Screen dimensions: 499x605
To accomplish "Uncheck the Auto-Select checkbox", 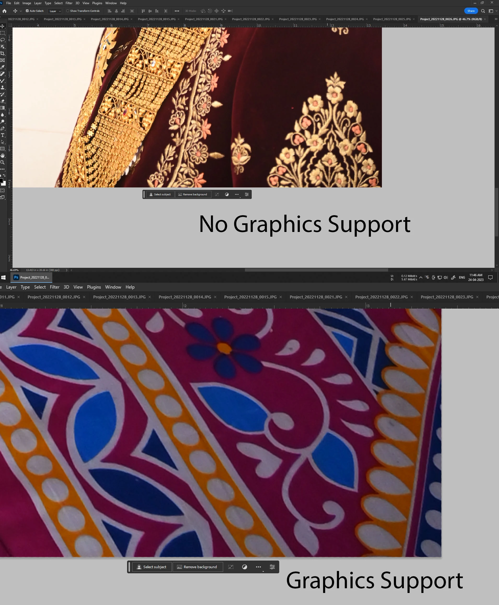I will point(27,11).
